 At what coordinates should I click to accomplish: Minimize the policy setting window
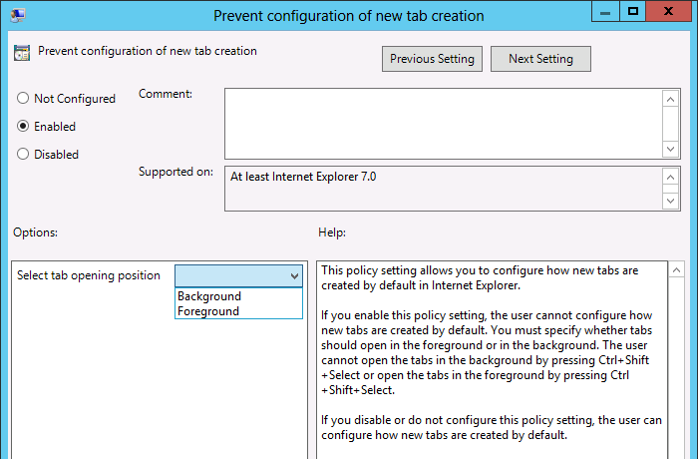tap(604, 13)
